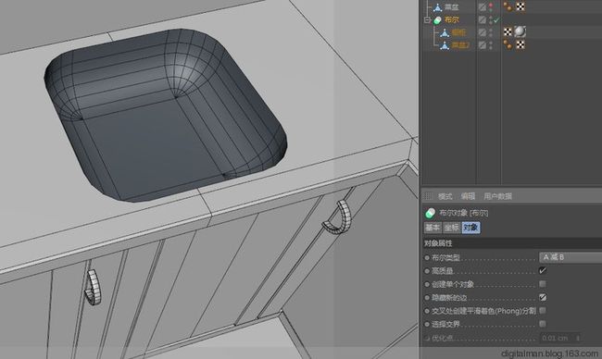Open the 编辑 menu in attribute manager
The width and height of the screenshot is (602, 359).
coord(468,196)
